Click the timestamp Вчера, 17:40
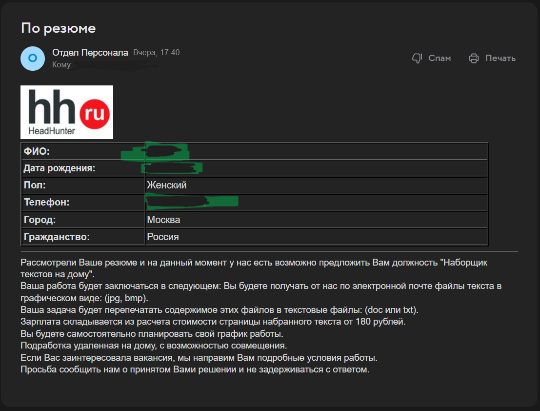The width and height of the screenshot is (540, 411). click(x=157, y=52)
